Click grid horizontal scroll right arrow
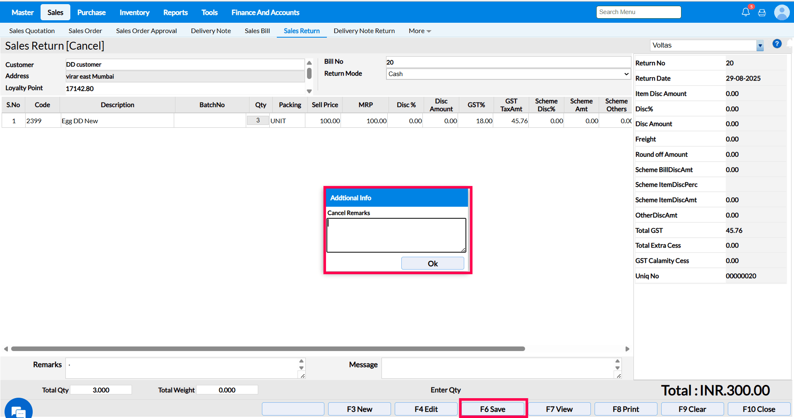The width and height of the screenshot is (794, 418). (x=627, y=349)
